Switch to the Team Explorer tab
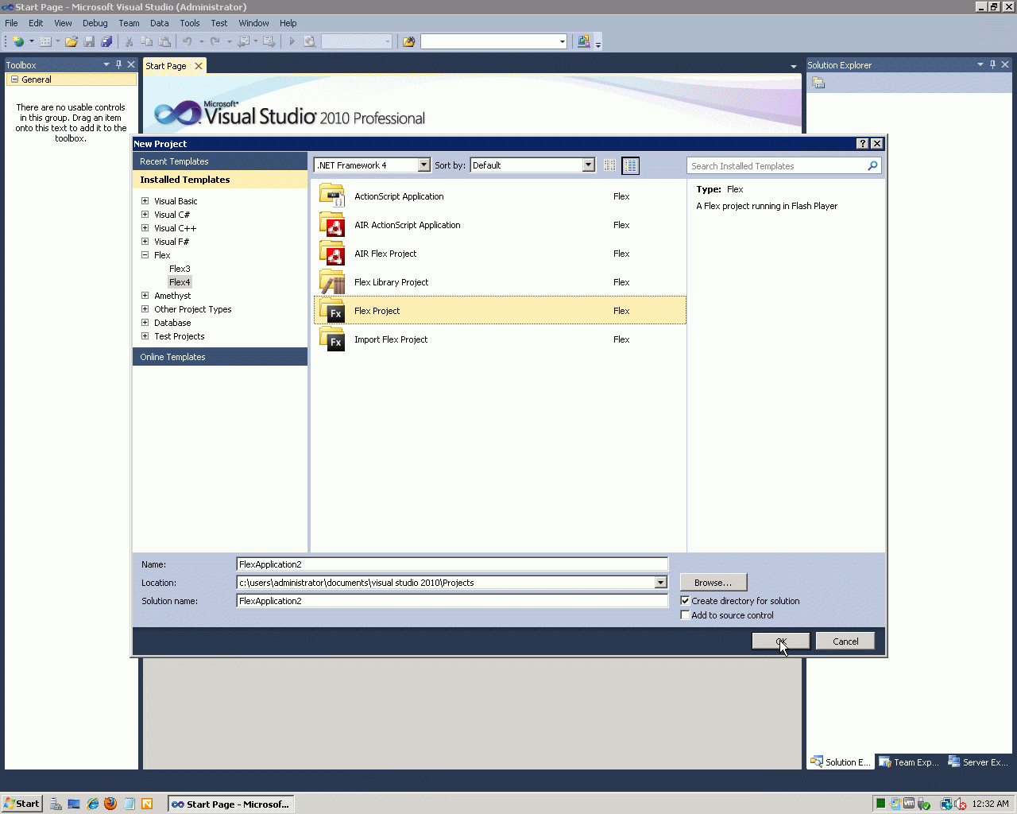The image size is (1017, 814). [x=909, y=762]
